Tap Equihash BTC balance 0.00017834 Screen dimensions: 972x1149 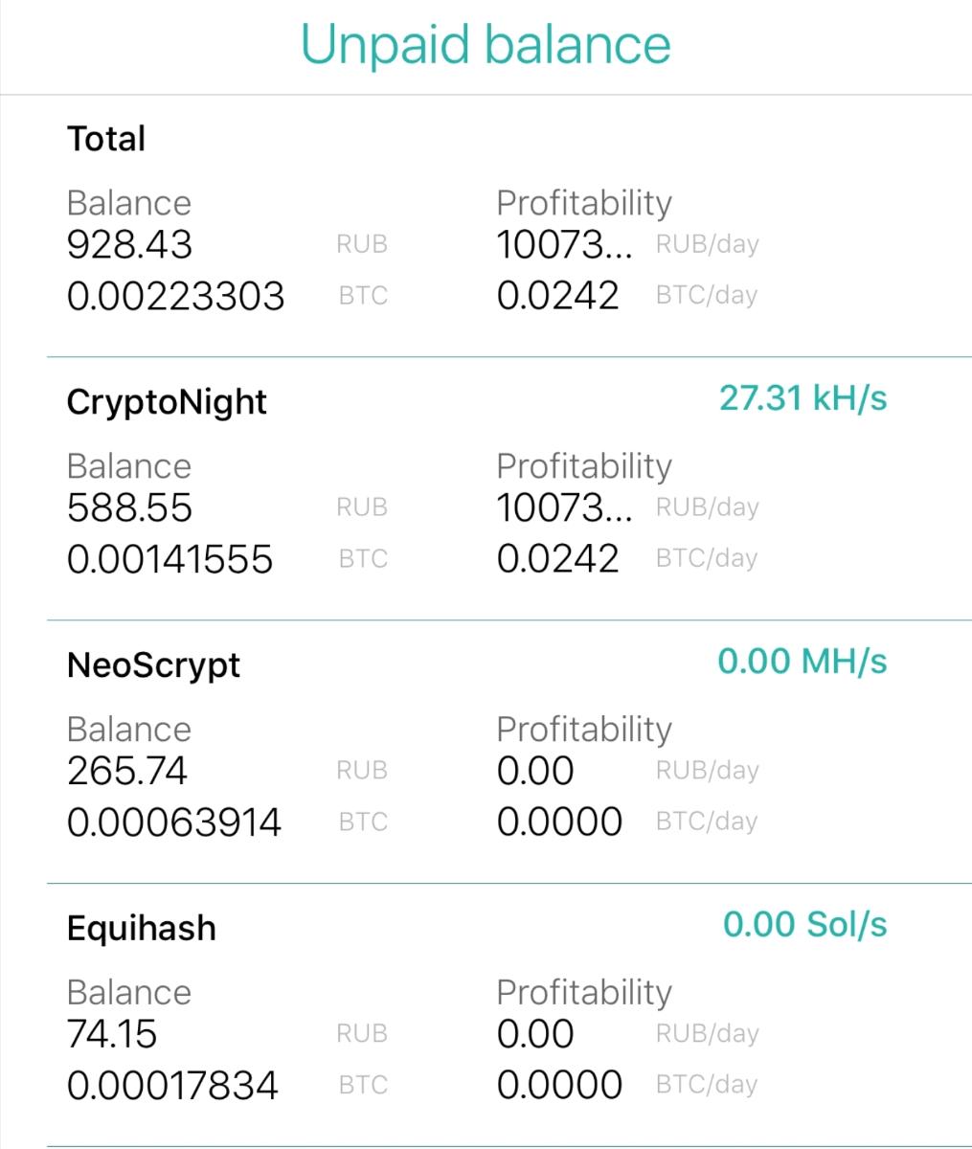tap(172, 1086)
